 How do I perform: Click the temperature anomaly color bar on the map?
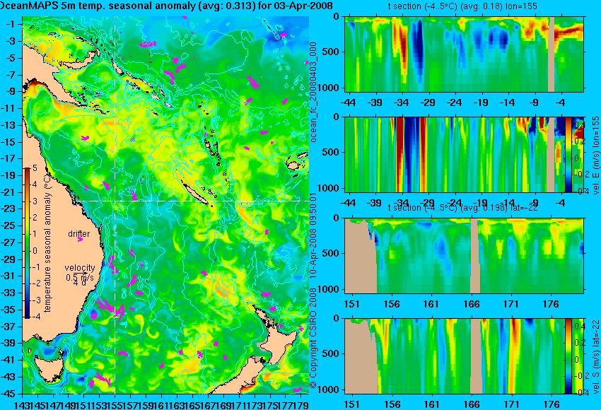pyautogui.click(x=27, y=243)
